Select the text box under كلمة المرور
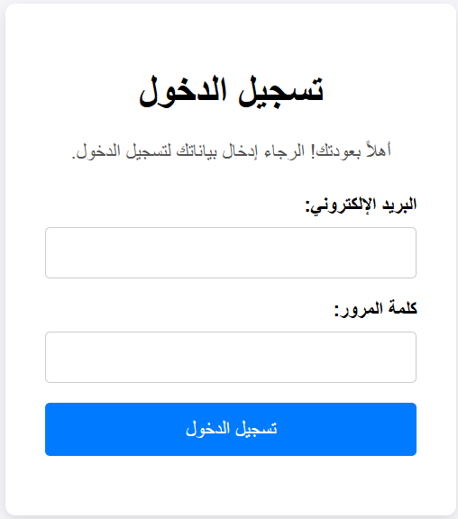Viewport: 458px width, 519px height. point(231,357)
